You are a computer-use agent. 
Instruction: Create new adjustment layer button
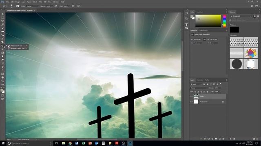coord(212,139)
